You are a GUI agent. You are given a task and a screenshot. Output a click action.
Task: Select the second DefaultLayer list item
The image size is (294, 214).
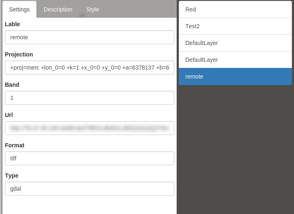click(235, 60)
